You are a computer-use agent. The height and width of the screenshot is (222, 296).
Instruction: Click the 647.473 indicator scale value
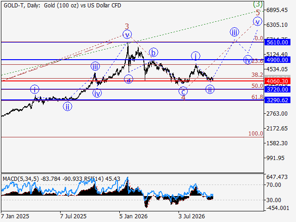277,177
